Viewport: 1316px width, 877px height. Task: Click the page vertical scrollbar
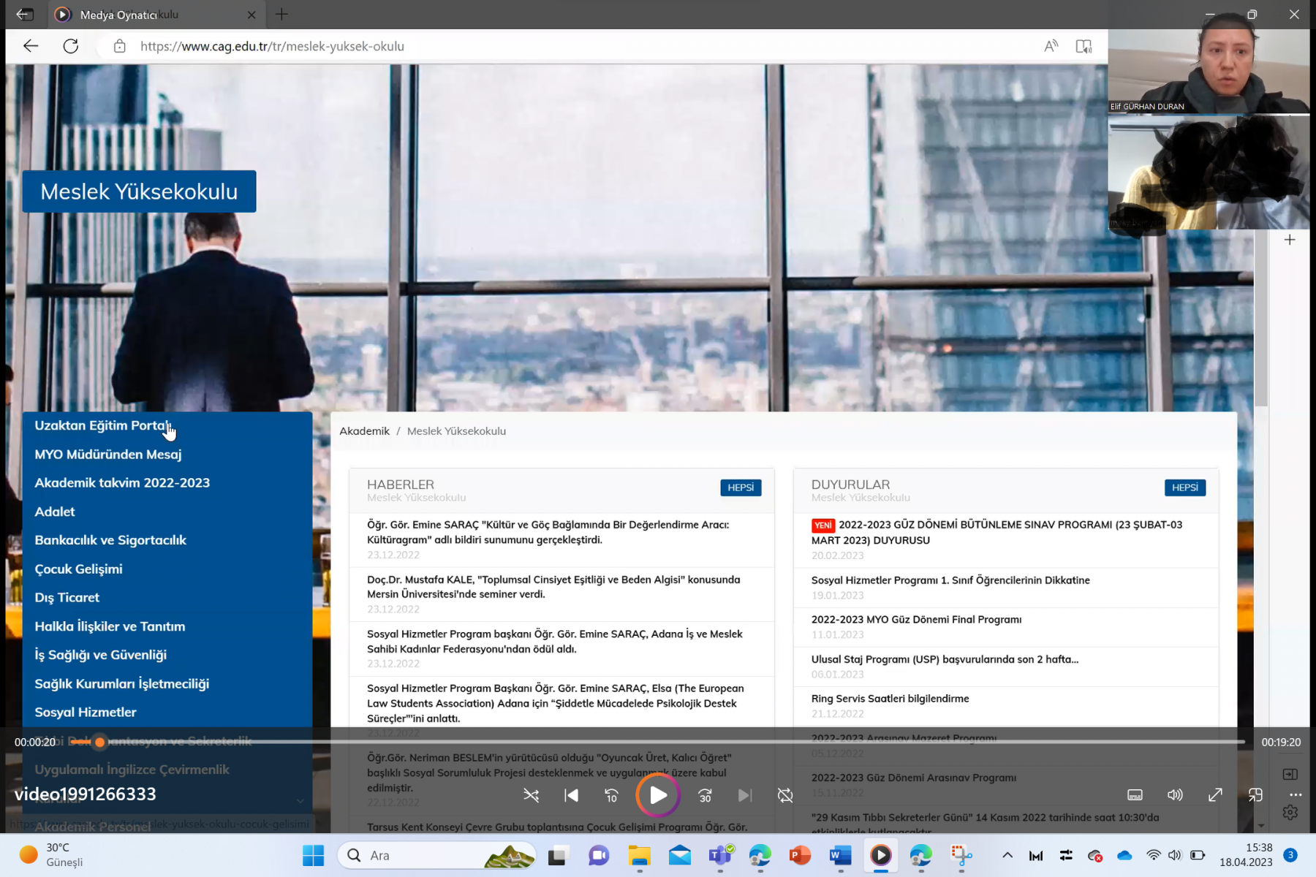(1260, 318)
